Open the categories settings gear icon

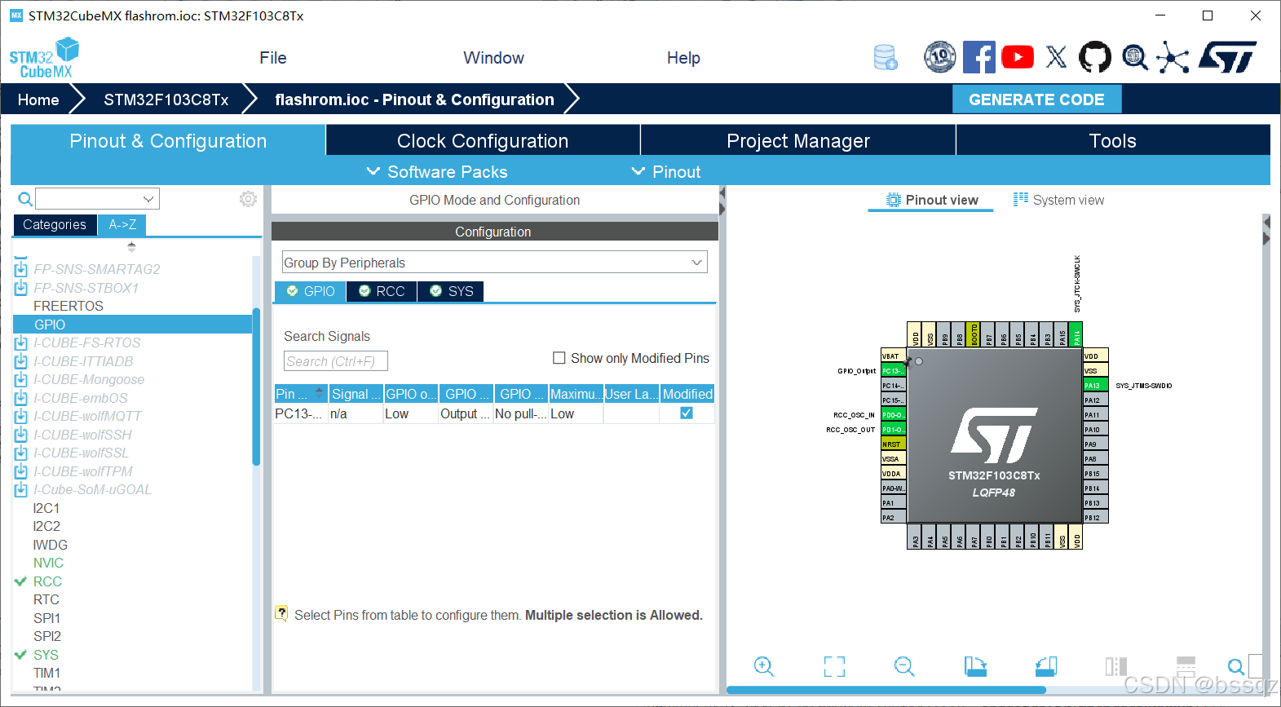point(248,199)
